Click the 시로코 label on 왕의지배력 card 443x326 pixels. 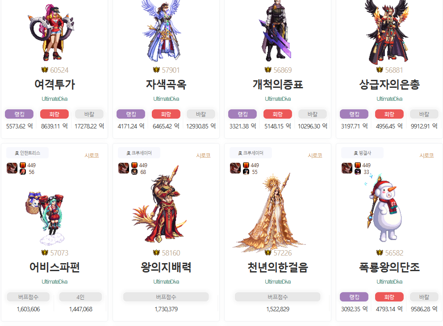pos(204,156)
